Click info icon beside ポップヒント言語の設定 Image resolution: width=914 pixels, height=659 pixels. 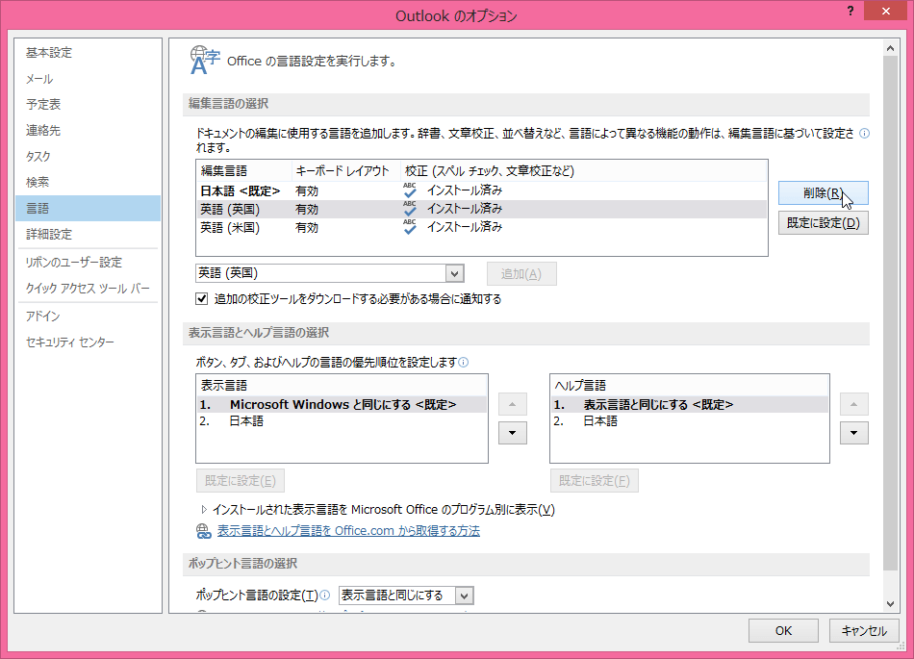point(325,595)
